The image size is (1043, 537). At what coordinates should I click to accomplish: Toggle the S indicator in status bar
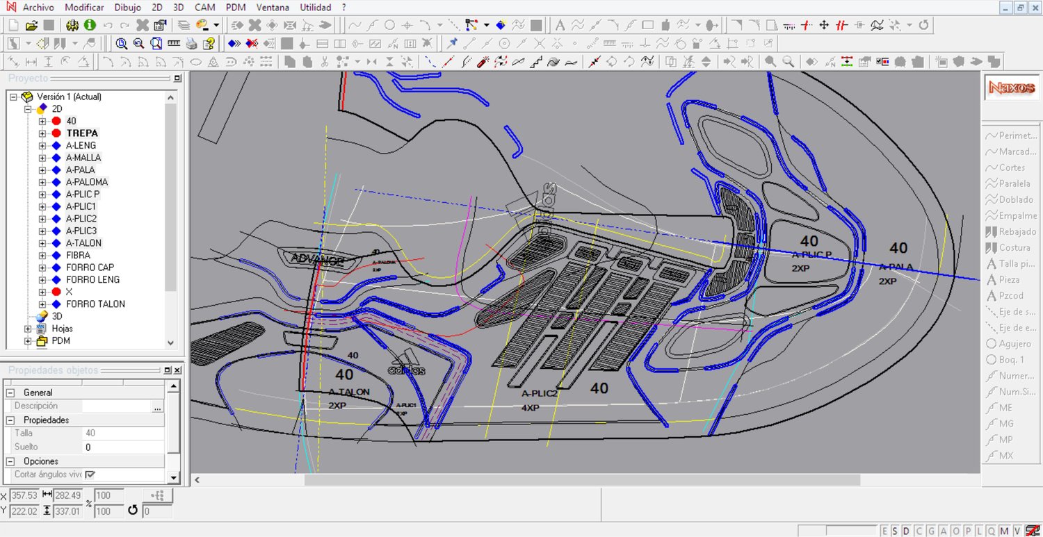(x=895, y=531)
